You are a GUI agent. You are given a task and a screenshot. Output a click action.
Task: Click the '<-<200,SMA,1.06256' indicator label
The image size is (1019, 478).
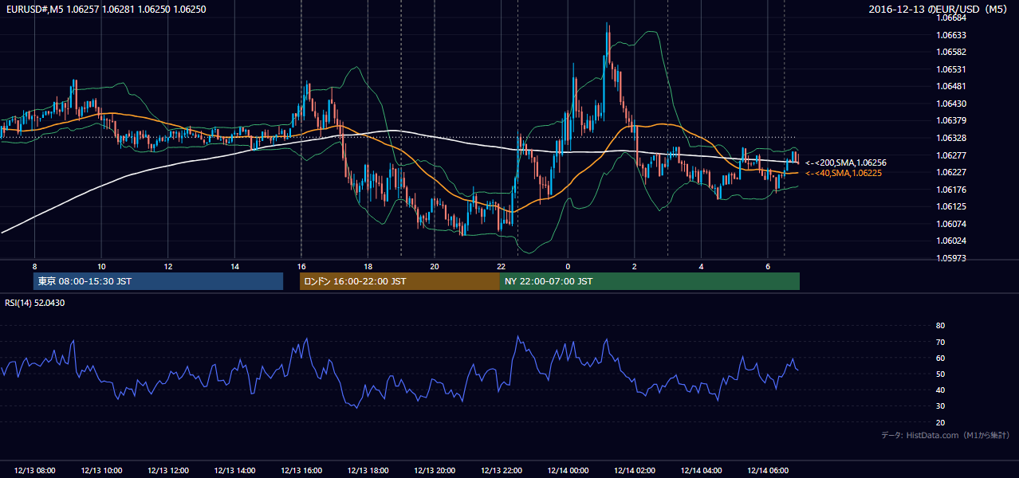(846, 163)
